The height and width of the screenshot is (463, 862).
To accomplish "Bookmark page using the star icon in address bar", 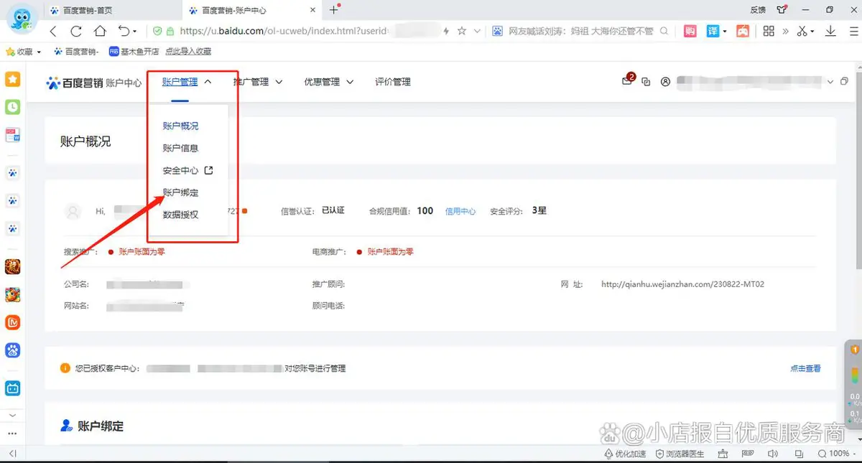I will [462, 32].
